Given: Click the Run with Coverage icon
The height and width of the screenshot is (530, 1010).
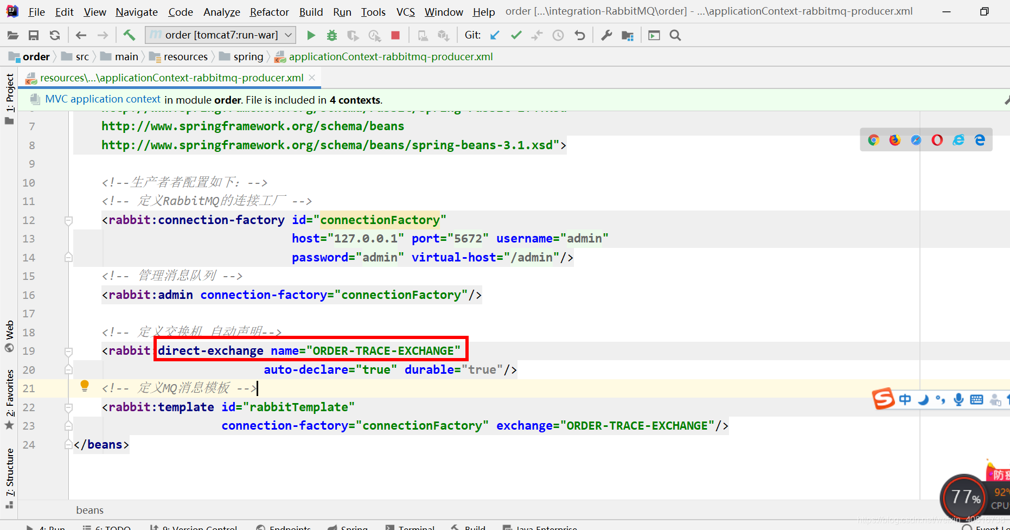Looking at the screenshot, I should [353, 35].
